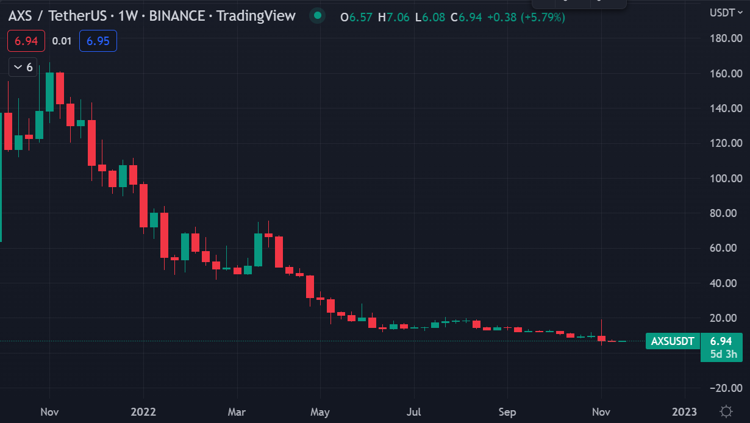Click the 180.00 level on price scale

pos(725,38)
